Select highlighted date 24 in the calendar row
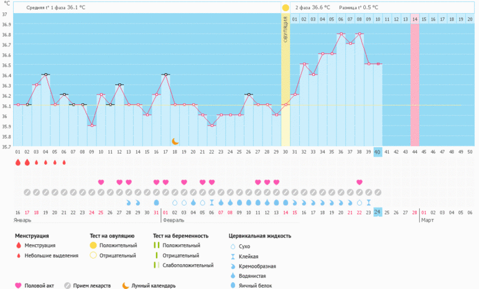Screen dimensions: 479x289 [378, 212]
